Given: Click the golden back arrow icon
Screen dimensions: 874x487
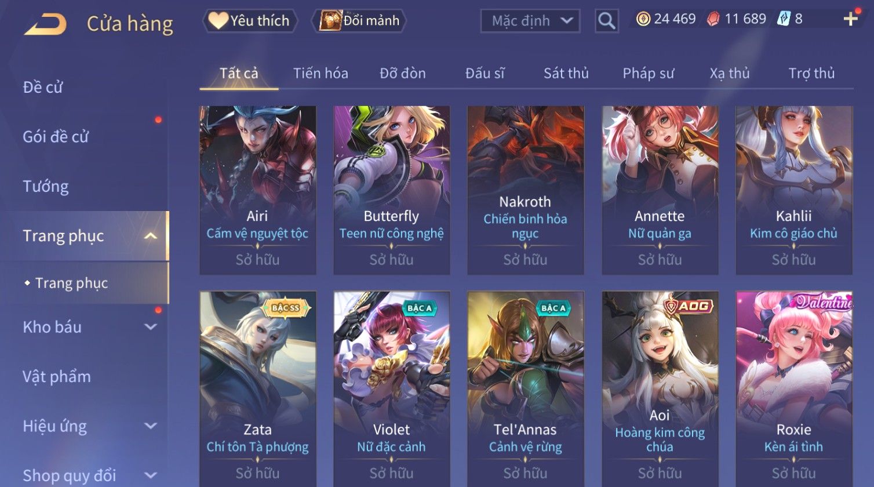Looking at the screenshot, I should 45,24.
